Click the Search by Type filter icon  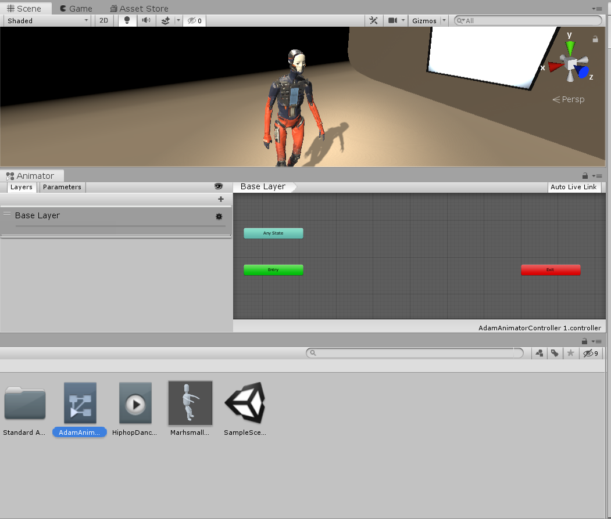(x=539, y=353)
